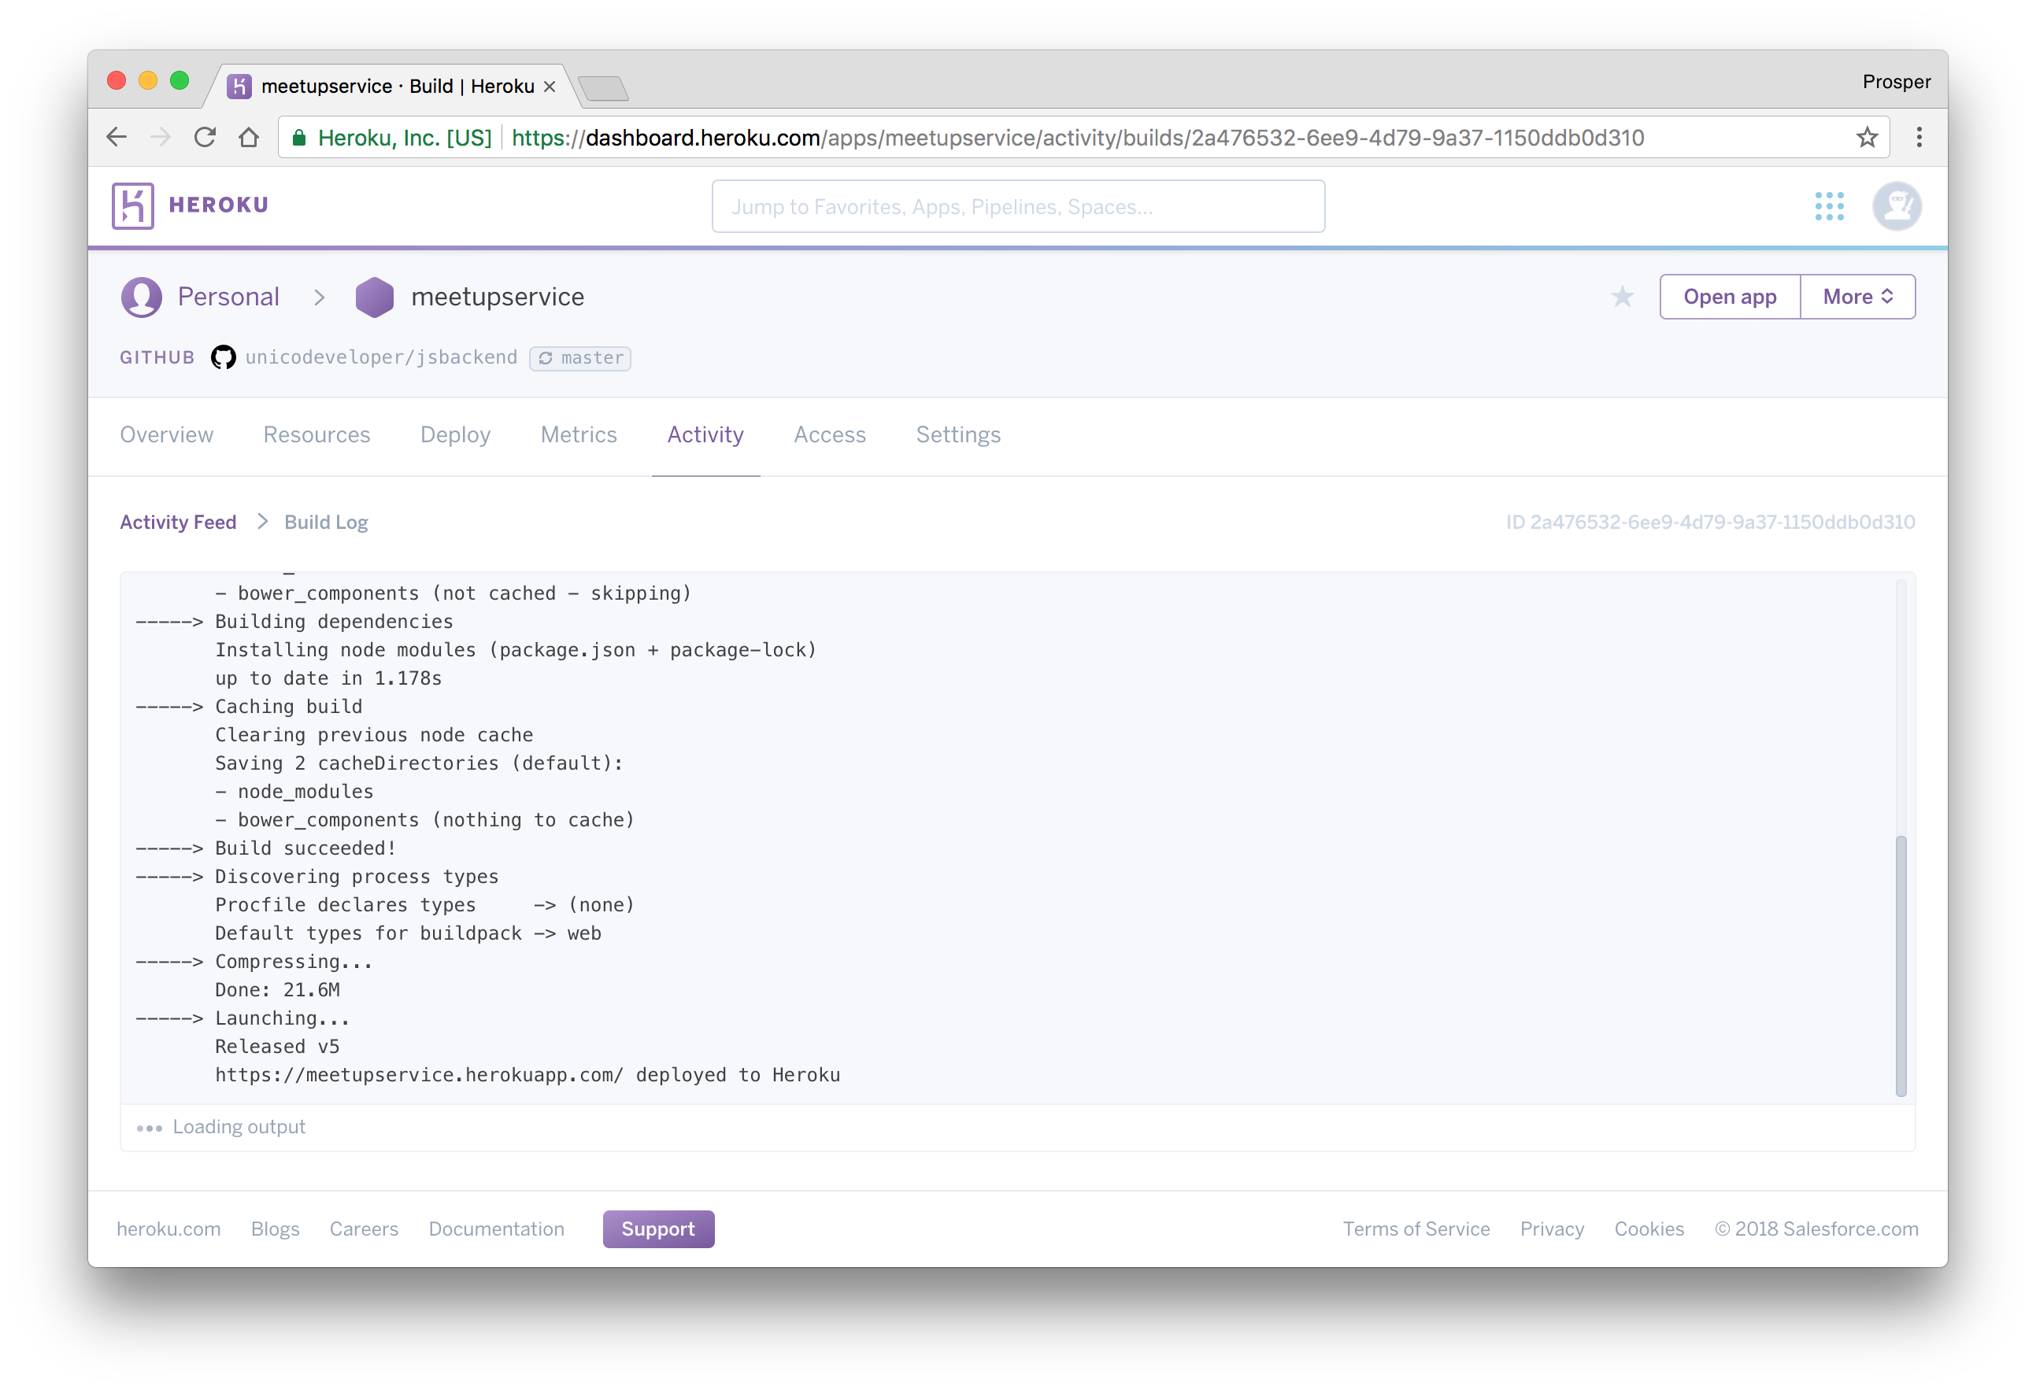Click the GitHub octocat icon
The width and height of the screenshot is (2036, 1393).
[224, 358]
